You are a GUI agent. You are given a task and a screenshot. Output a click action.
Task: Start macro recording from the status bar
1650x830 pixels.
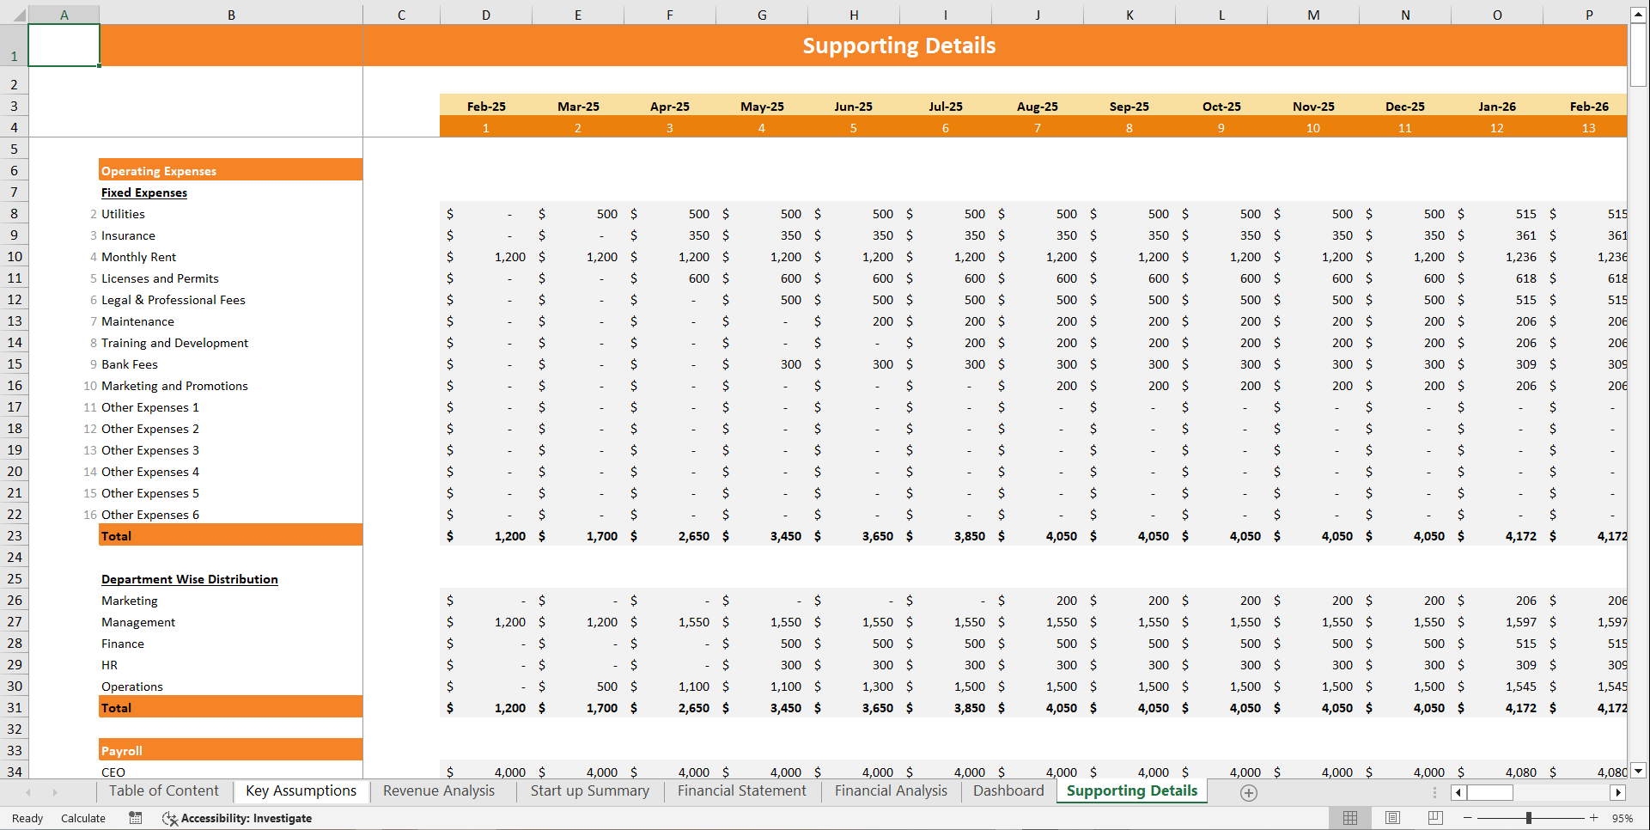[135, 818]
